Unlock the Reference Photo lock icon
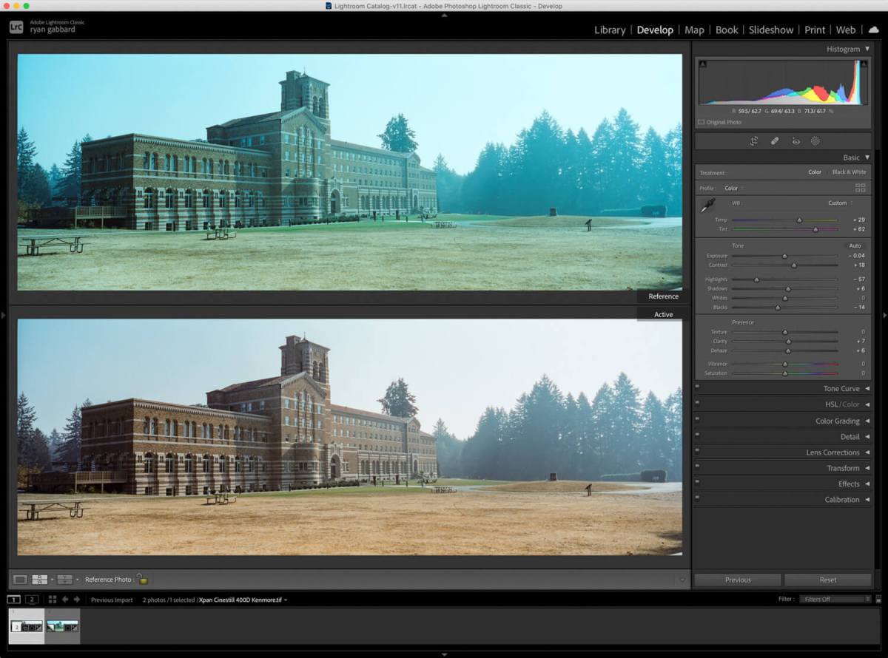This screenshot has height=658, width=888. pos(142,580)
